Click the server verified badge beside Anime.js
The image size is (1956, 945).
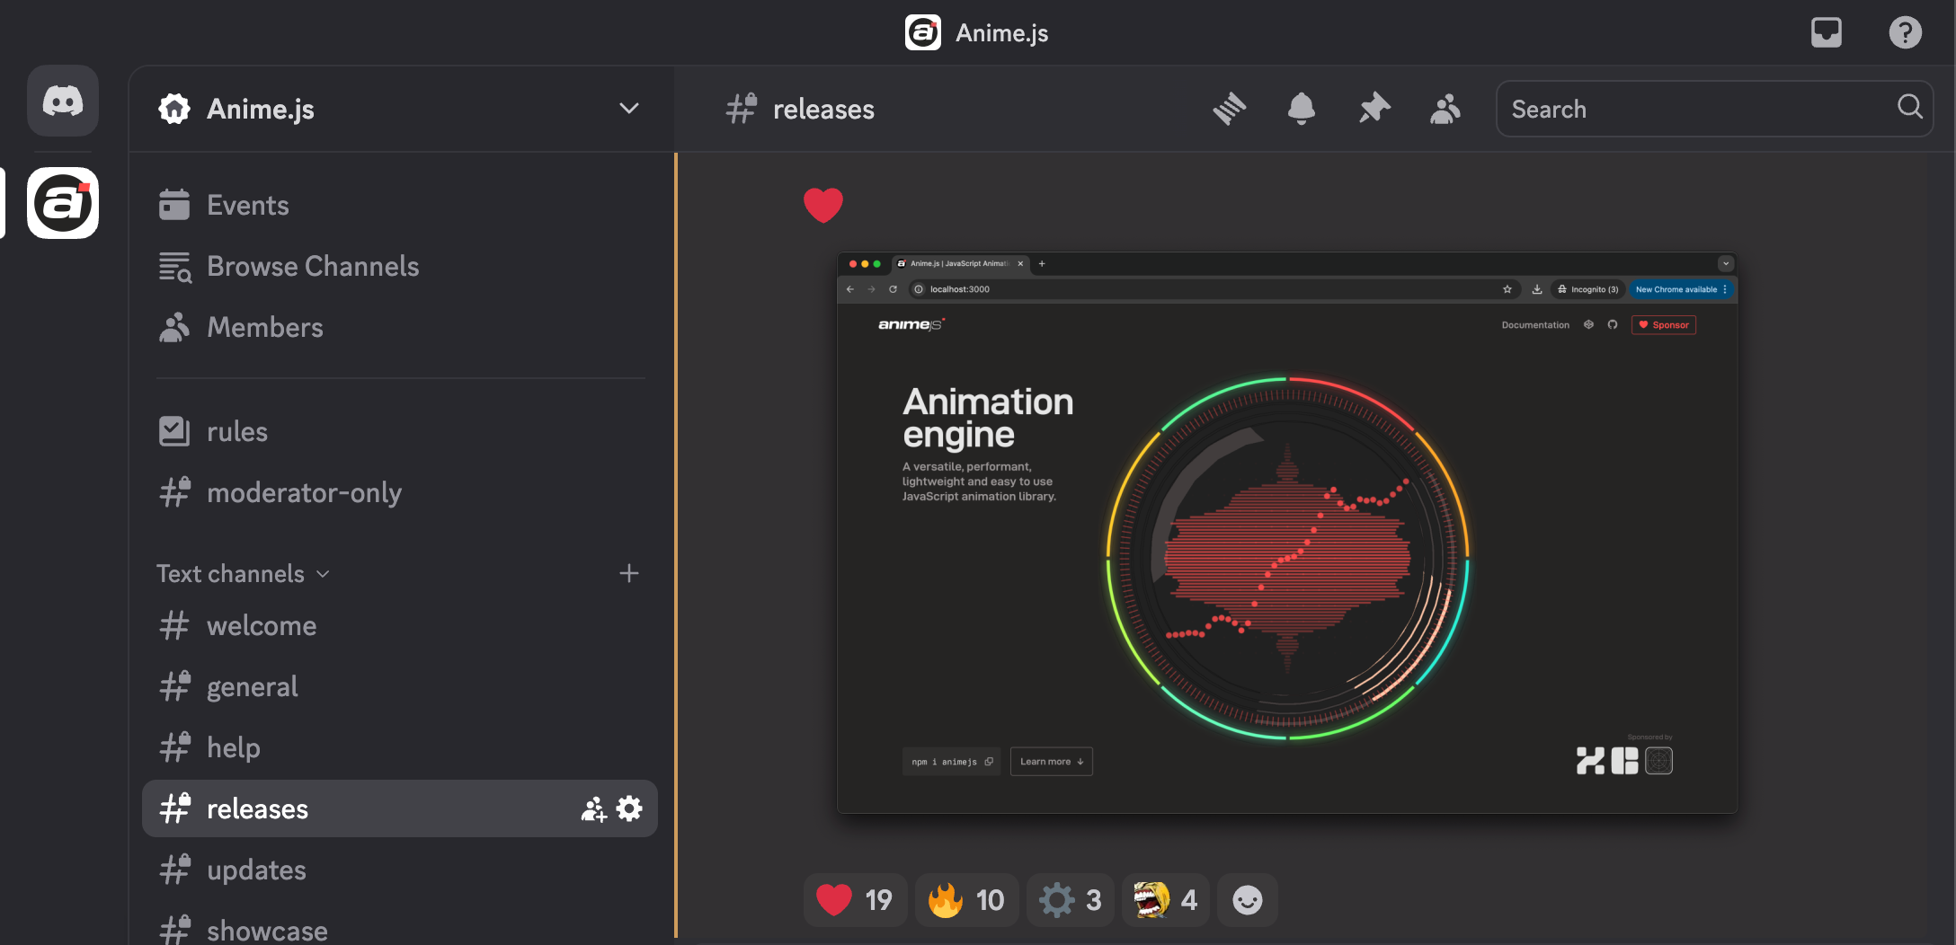(174, 109)
